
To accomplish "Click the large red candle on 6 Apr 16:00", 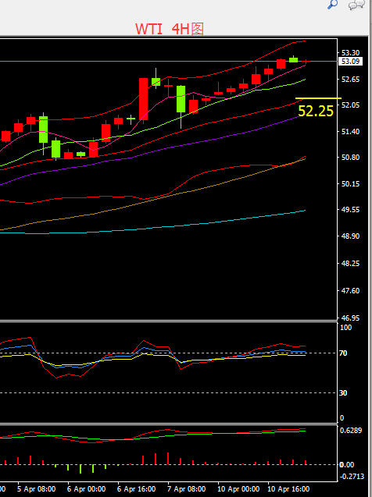I will pos(143,99).
